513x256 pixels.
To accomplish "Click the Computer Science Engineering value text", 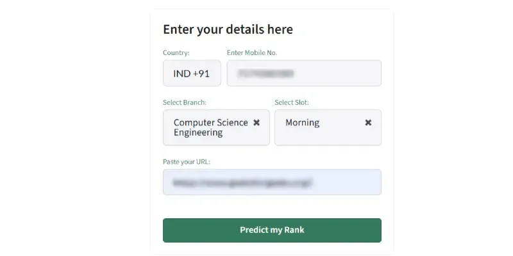I will pyautogui.click(x=211, y=127).
